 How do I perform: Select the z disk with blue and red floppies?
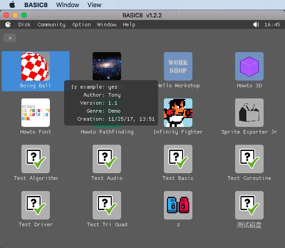click(178, 205)
